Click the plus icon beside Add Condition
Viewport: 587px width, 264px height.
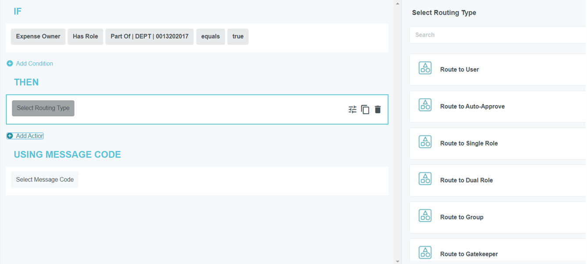(10, 64)
